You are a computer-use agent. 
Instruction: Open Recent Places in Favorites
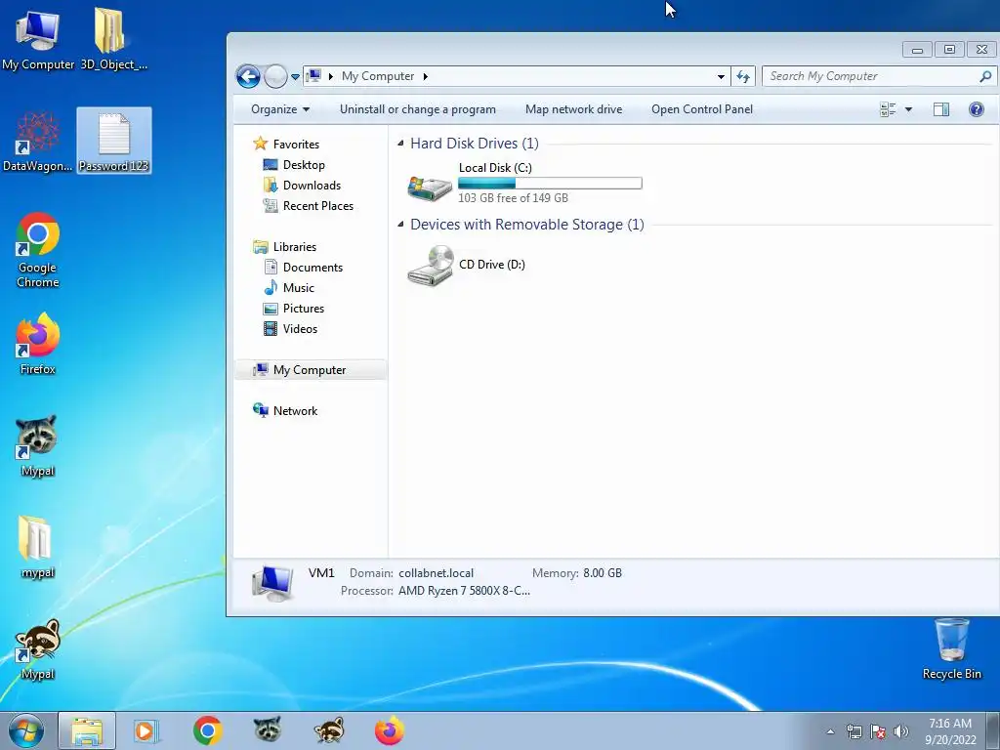click(x=309, y=206)
